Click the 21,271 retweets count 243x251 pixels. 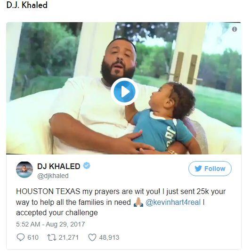[69, 237]
